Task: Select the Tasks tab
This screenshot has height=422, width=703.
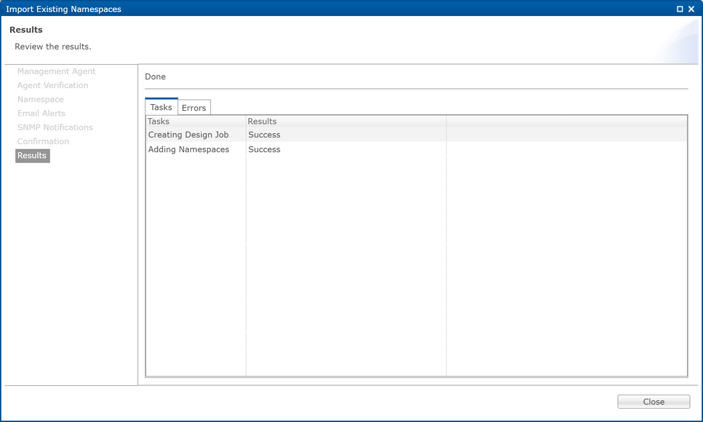Action: pos(161,107)
